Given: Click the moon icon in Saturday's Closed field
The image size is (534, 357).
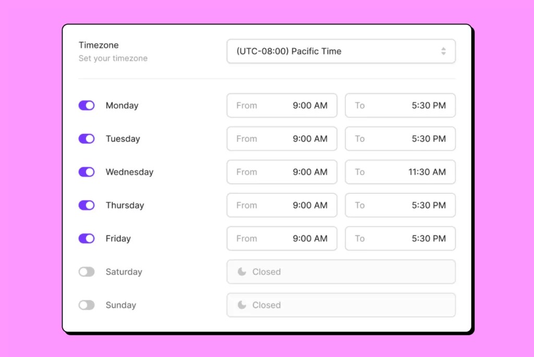Looking at the screenshot, I should (242, 272).
